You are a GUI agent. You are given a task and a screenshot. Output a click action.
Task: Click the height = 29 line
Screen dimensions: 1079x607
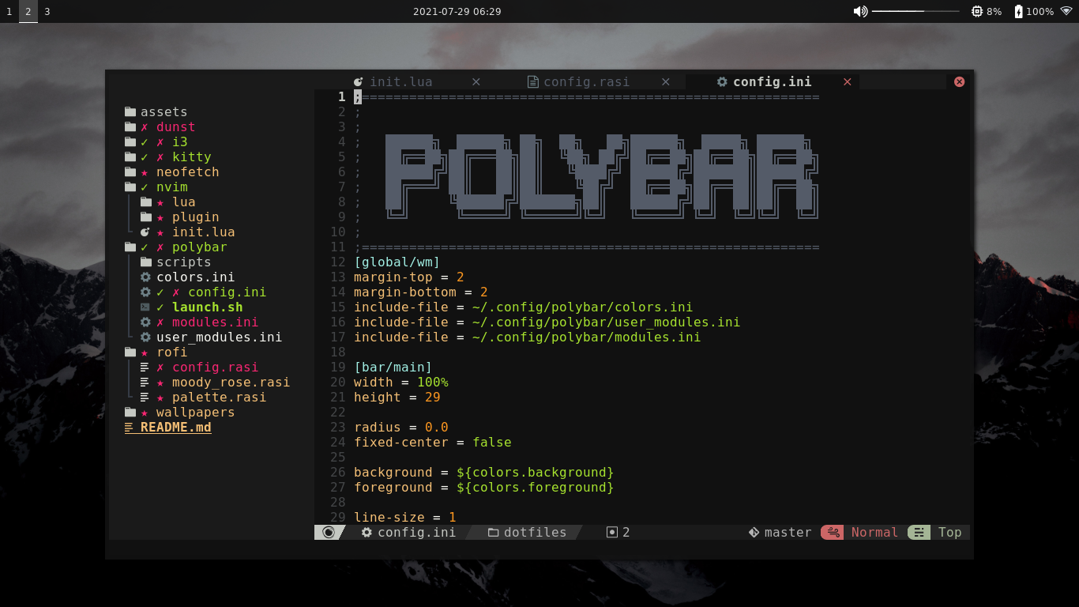[x=397, y=398]
